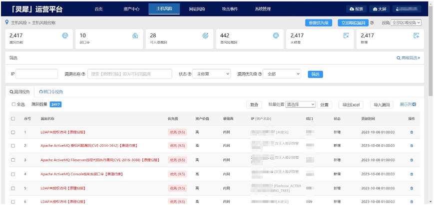Click the 弱口令 card lock icon
The image size is (434, 205).
click(x=135, y=36)
